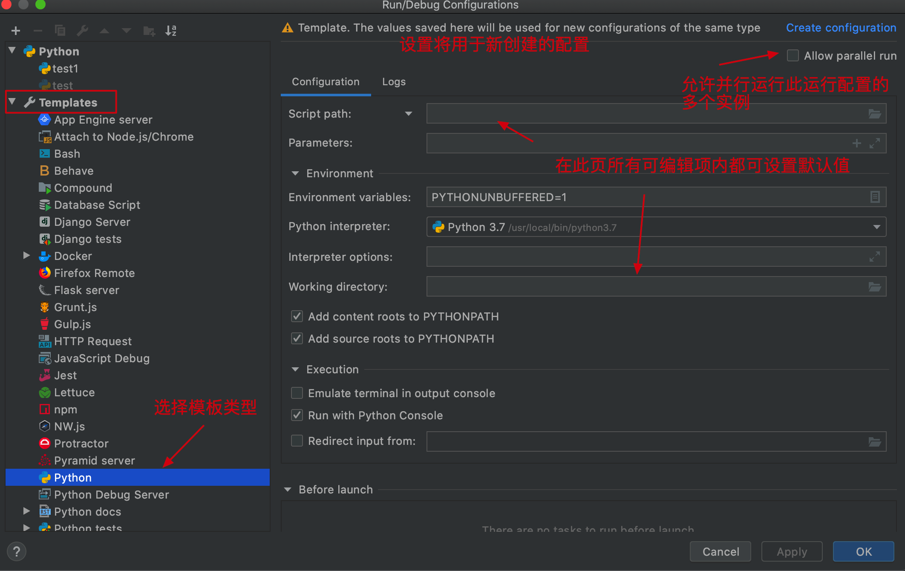Screen dimensions: 905x571
Task: Select the test1 Python configuration
Action: (58, 69)
